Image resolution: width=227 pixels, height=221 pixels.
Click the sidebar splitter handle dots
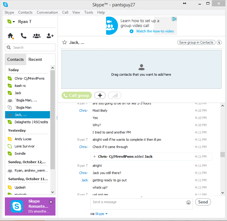pos(57,118)
